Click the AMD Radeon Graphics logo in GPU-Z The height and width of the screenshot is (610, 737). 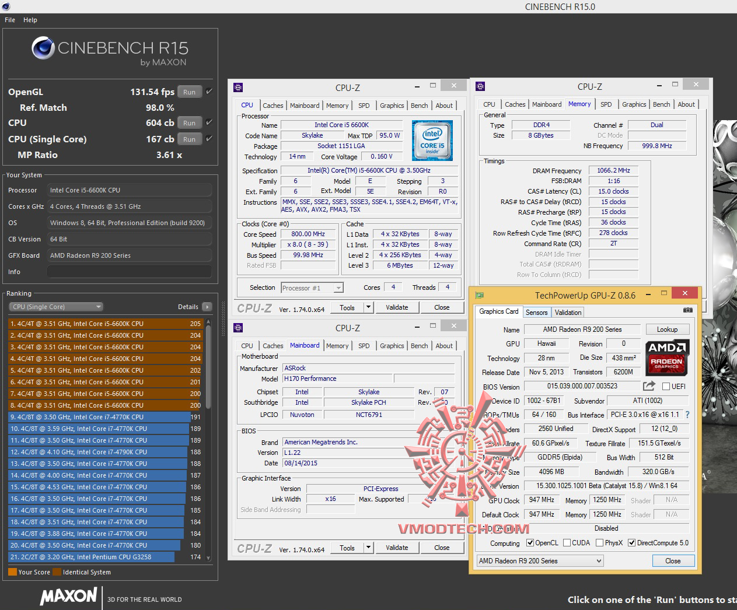[667, 357]
